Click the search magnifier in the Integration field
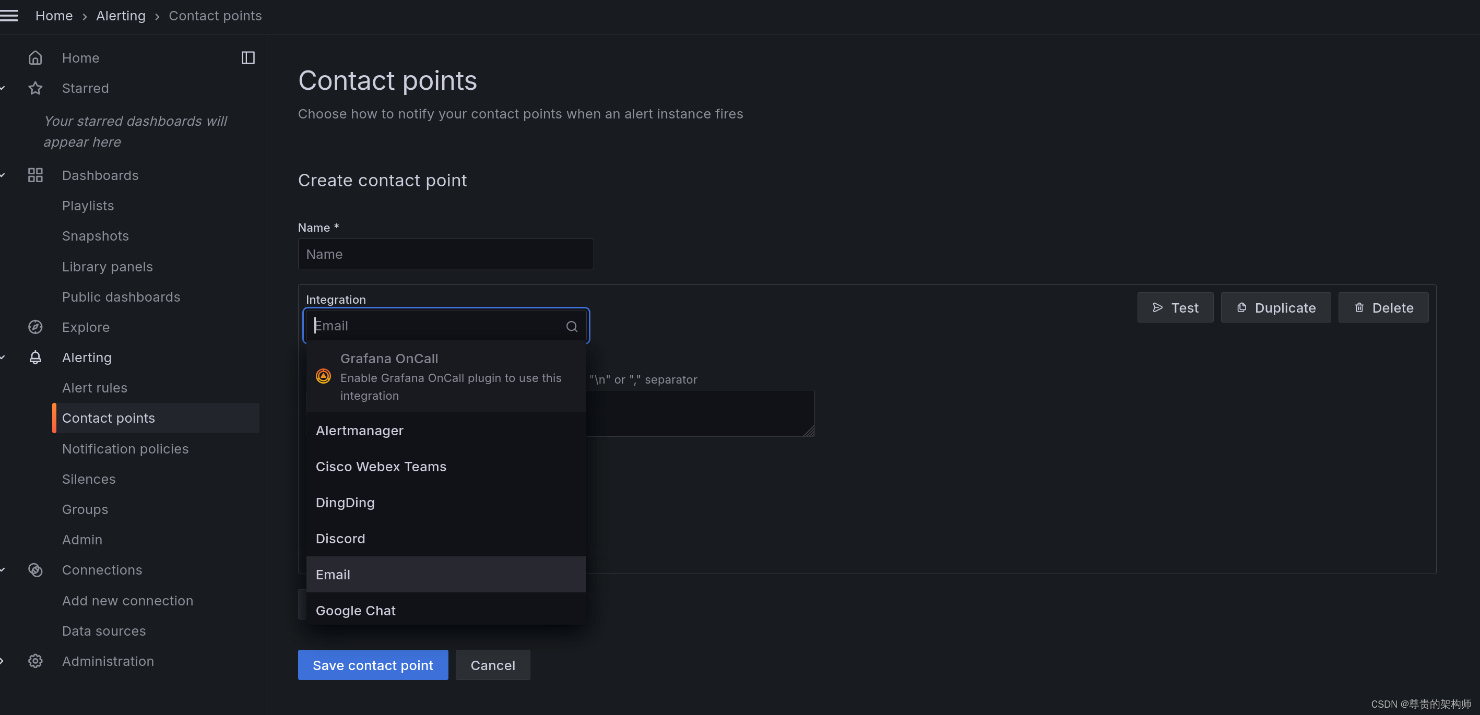 [572, 326]
